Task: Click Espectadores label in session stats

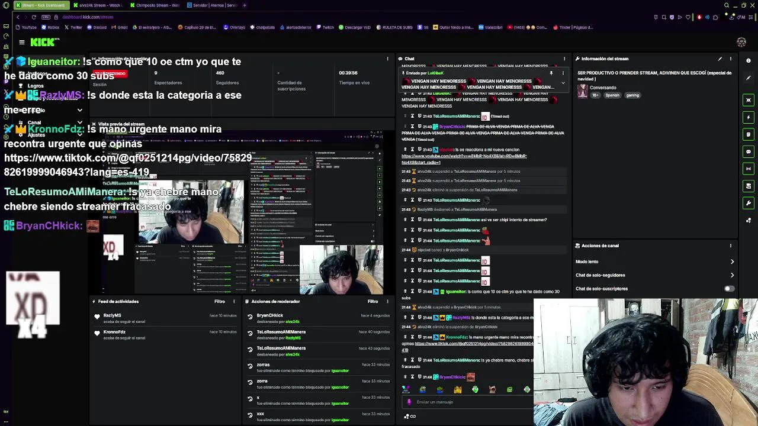Action: click(x=168, y=83)
